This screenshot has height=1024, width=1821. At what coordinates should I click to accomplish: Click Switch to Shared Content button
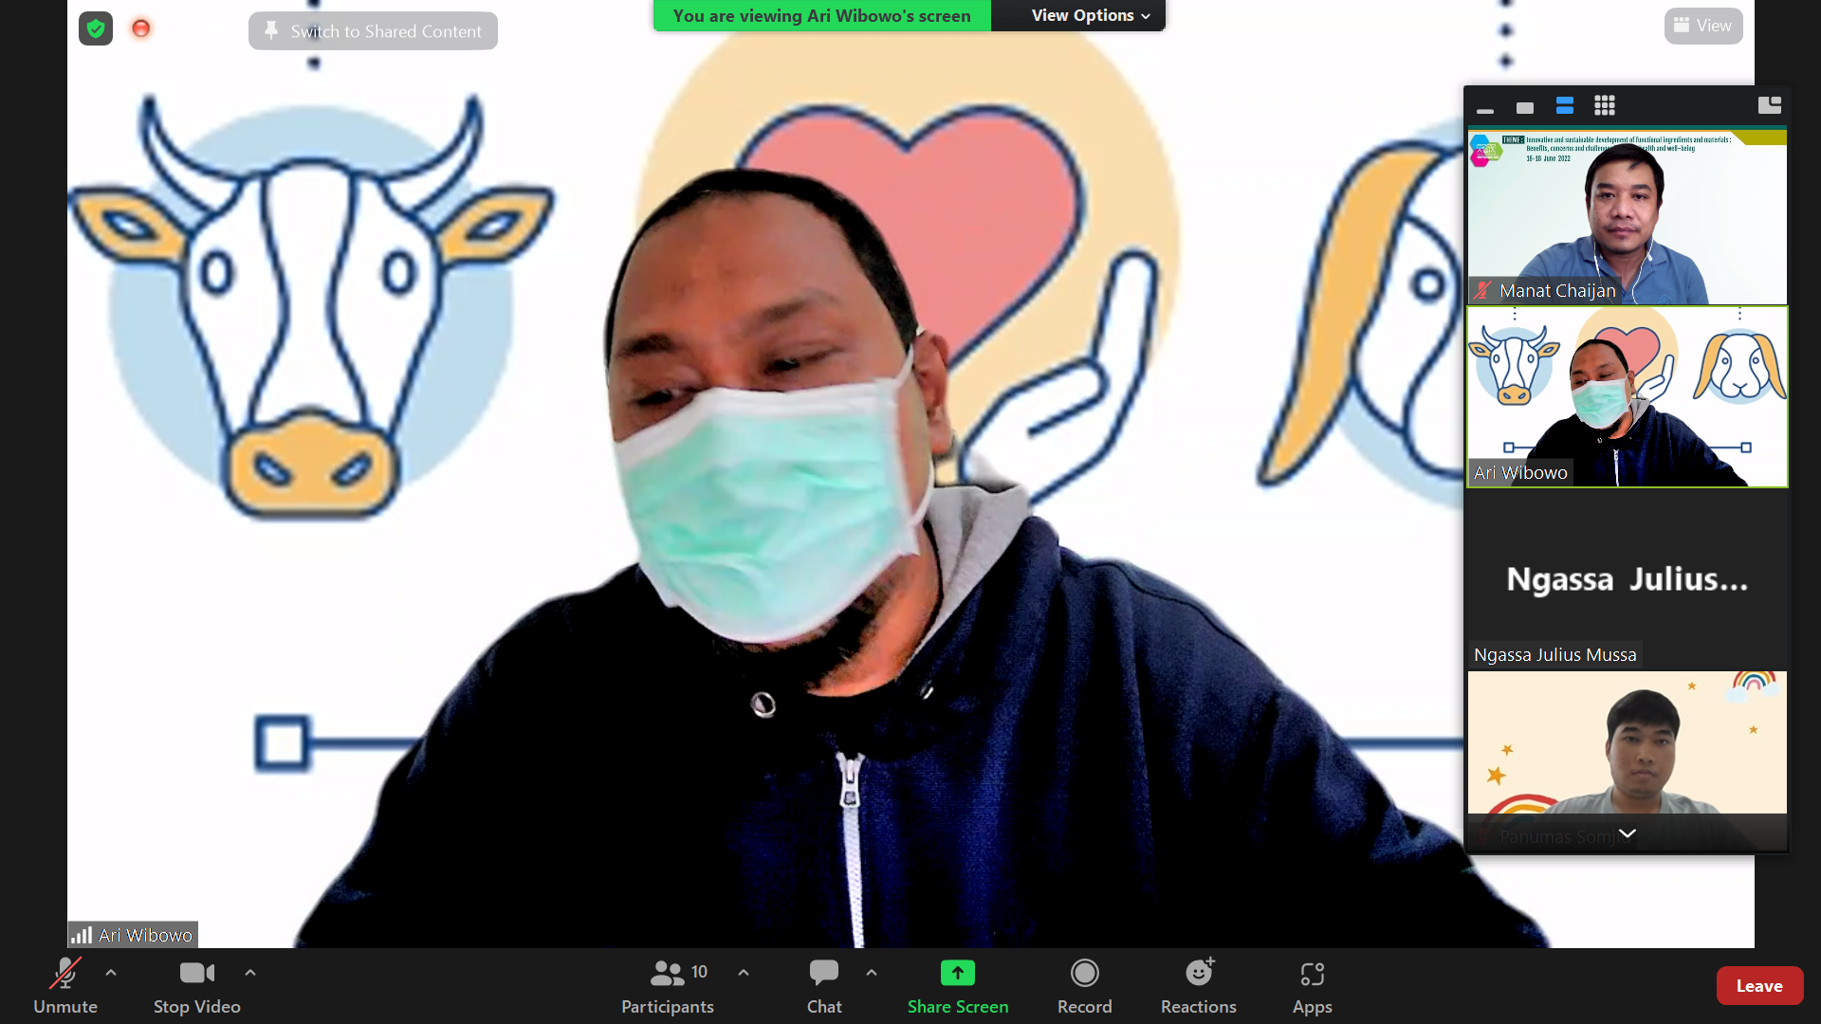click(373, 31)
